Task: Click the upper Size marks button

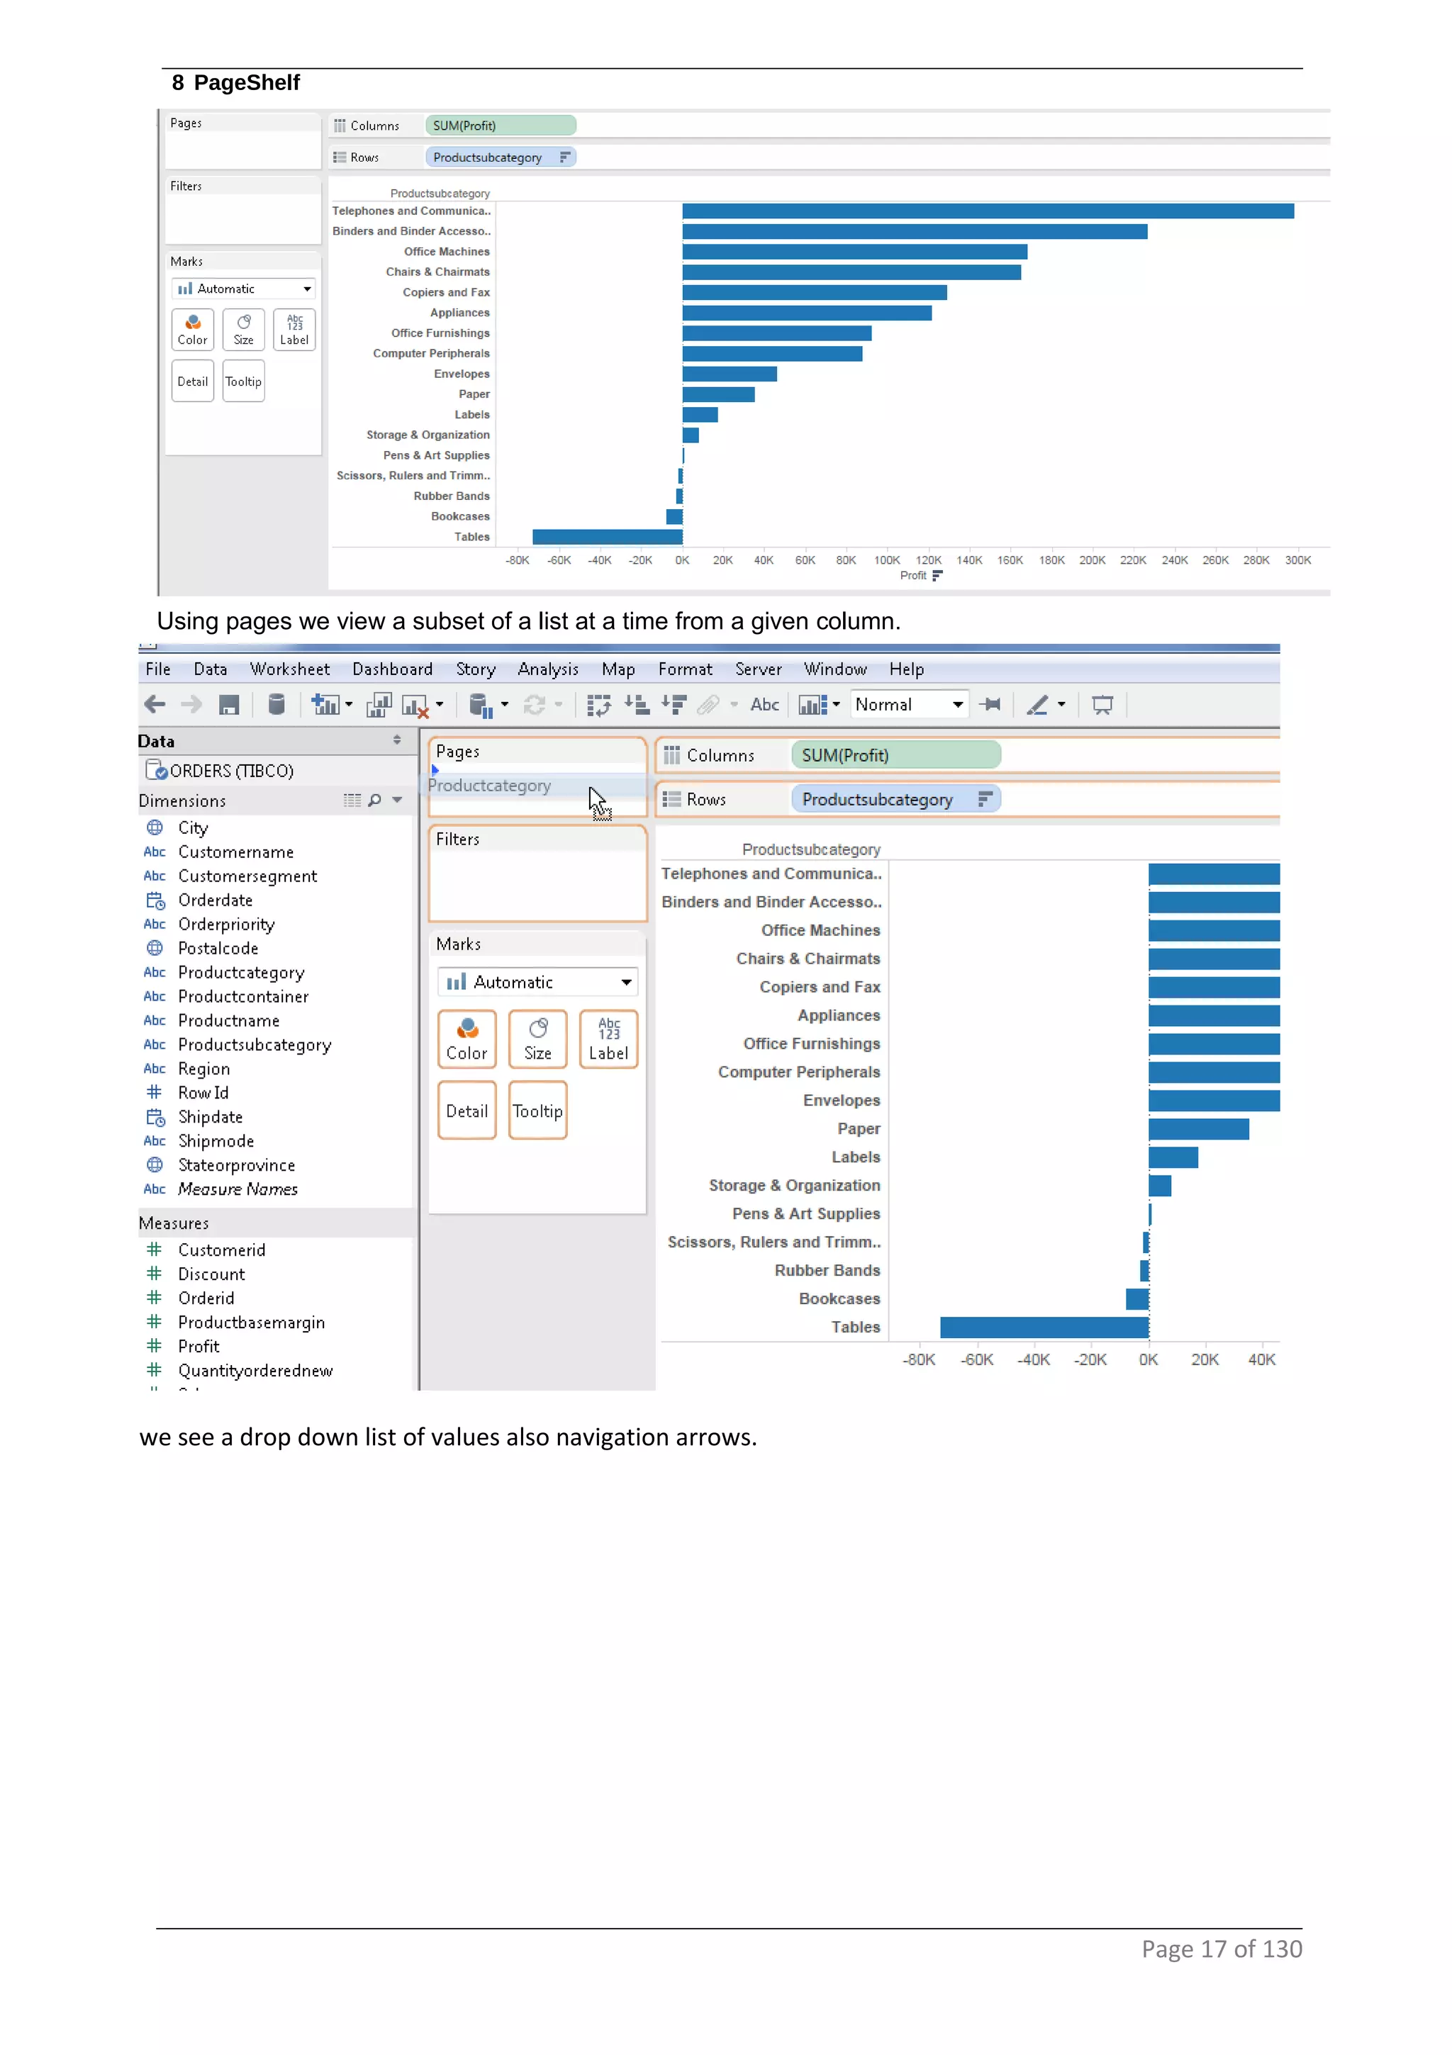Action: click(243, 329)
